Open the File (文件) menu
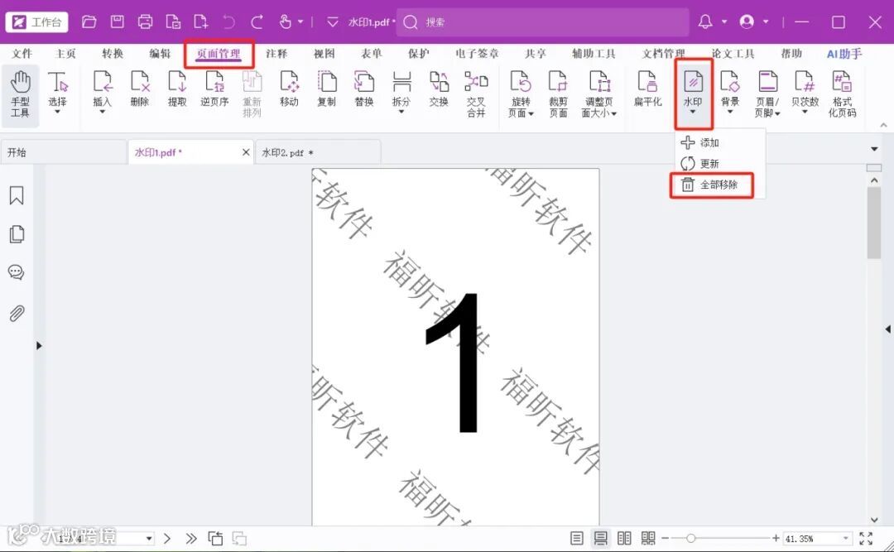 [x=22, y=54]
